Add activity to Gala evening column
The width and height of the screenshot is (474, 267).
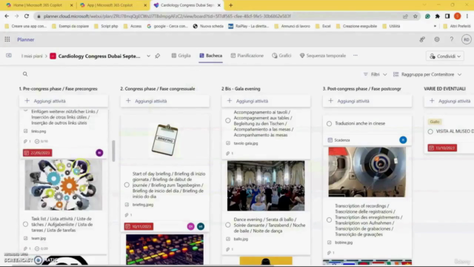click(x=266, y=101)
